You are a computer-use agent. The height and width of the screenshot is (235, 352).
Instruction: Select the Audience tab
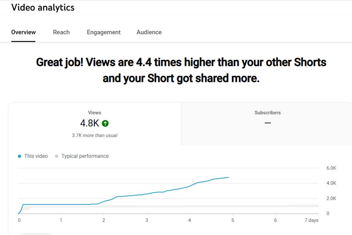pos(149,32)
